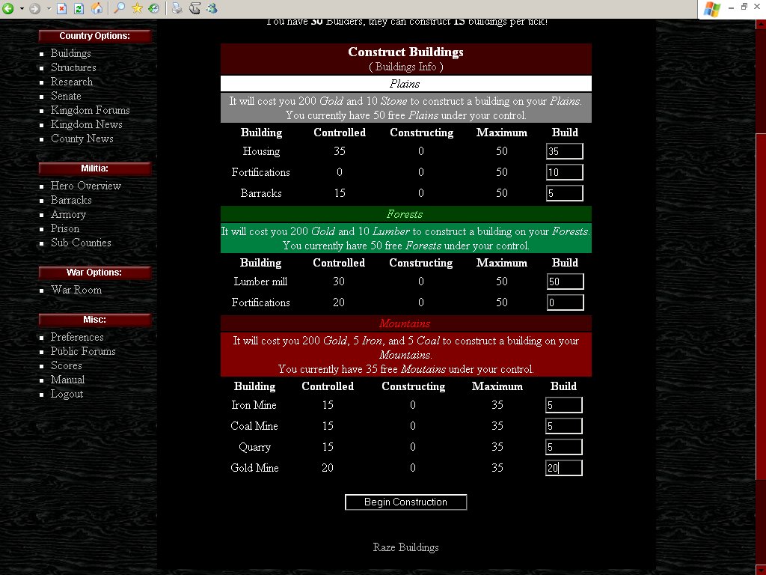Open the Buildings Info link

405,67
